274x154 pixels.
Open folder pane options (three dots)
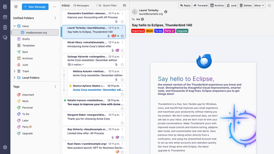(x=54, y=7)
